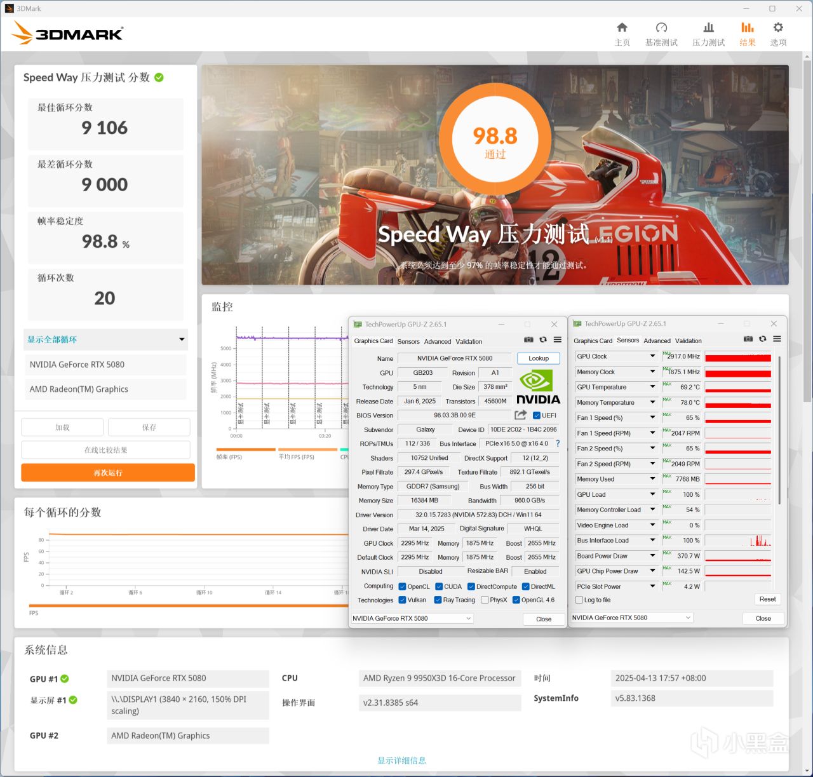Image resolution: width=813 pixels, height=777 pixels.
Task: Click the 3DMark app icon in title bar
Action: [x=9, y=8]
